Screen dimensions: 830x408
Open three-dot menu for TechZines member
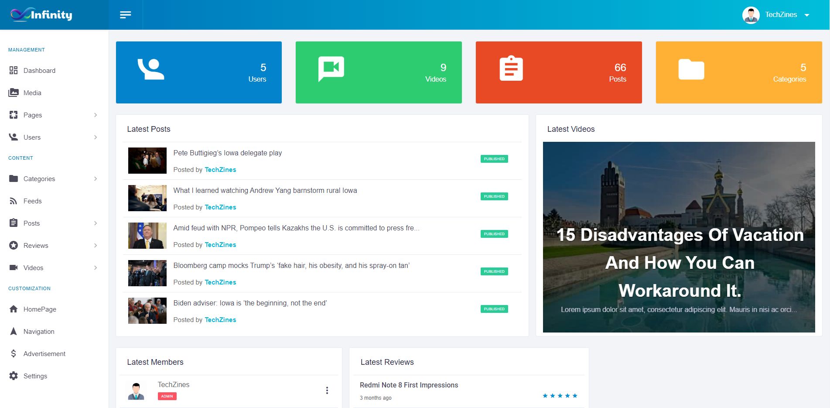click(x=327, y=391)
